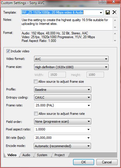Click the Cancel button
This screenshot has height=168, width=121.
point(107,162)
